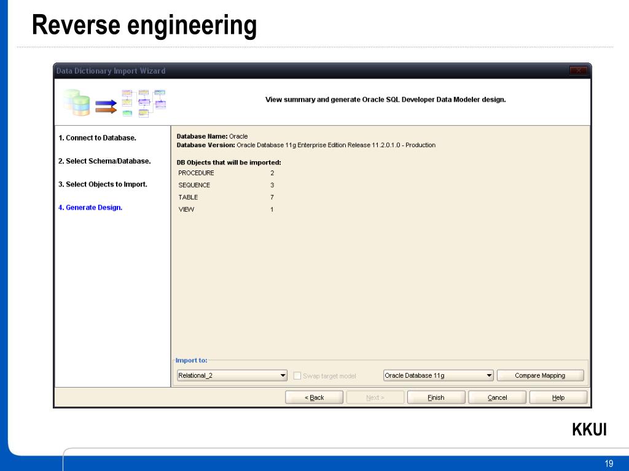Image resolution: width=629 pixels, height=471 pixels.
Task: Click the TABLE row
Action: pyautogui.click(x=226, y=197)
